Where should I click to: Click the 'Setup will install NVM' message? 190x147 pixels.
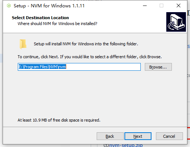pos(86,44)
